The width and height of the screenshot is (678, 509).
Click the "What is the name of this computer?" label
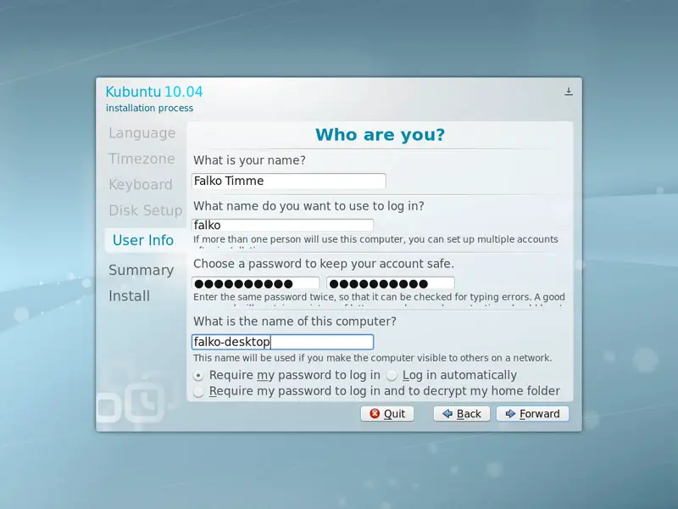point(295,322)
